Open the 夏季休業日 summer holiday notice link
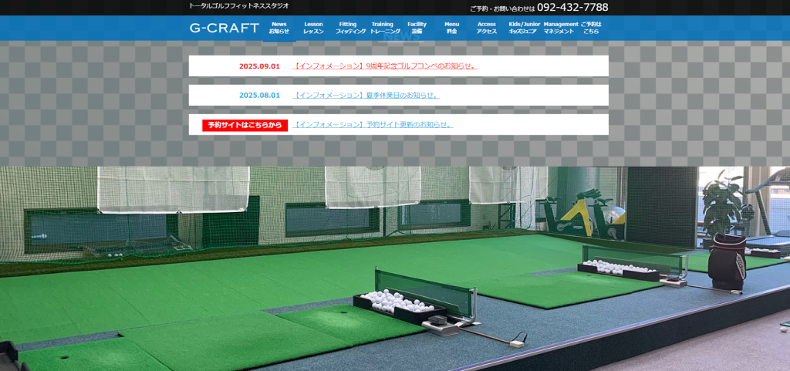The image size is (790, 371). tap(366, 96)
